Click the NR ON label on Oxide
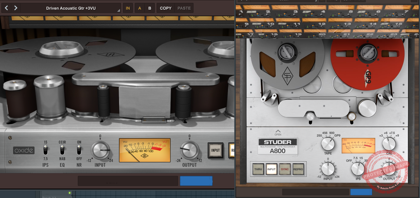This screenshot has width=420, height=198. click(79, 142)
